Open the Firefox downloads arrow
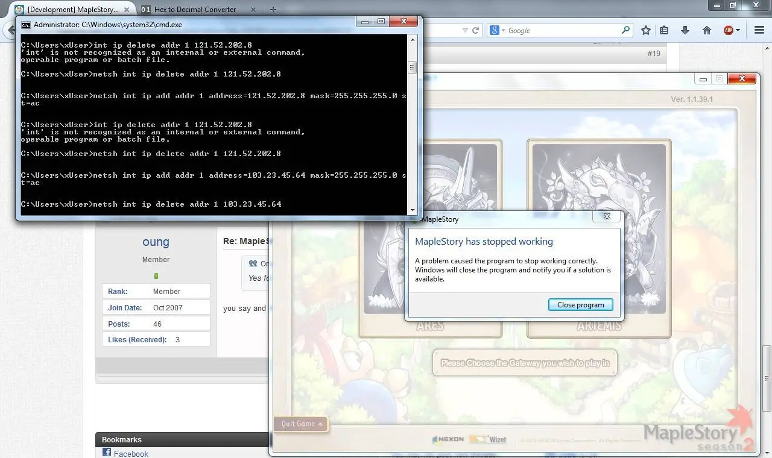This screenshot has height=458, width=772. point(685,30)
